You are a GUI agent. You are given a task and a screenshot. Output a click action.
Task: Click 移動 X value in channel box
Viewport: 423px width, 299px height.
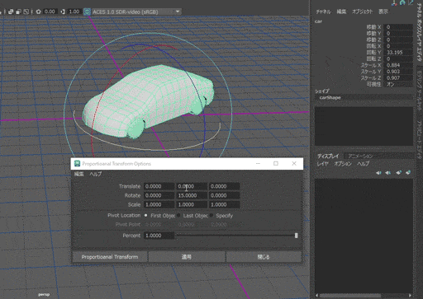coord(398,27)
